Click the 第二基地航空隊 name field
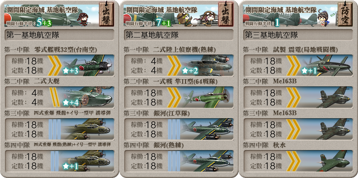Viewport: 358px width, 178px height. click(x=179, y=35)
